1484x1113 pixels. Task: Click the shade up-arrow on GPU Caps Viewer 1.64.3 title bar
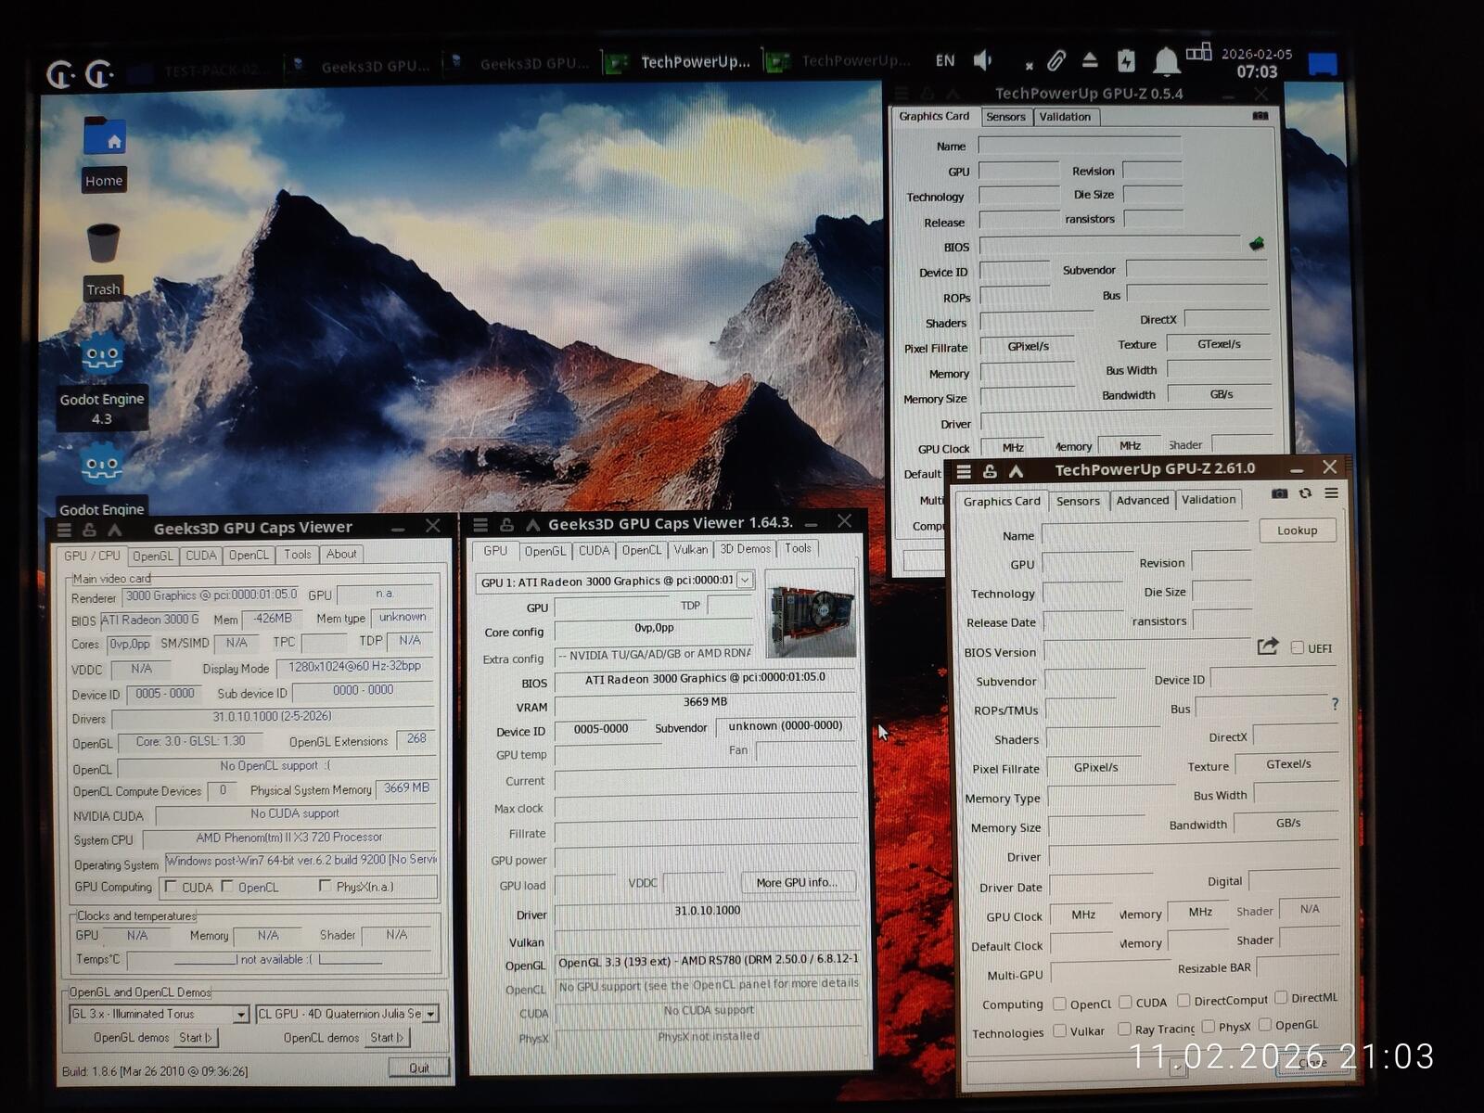[x=532, y=525]
